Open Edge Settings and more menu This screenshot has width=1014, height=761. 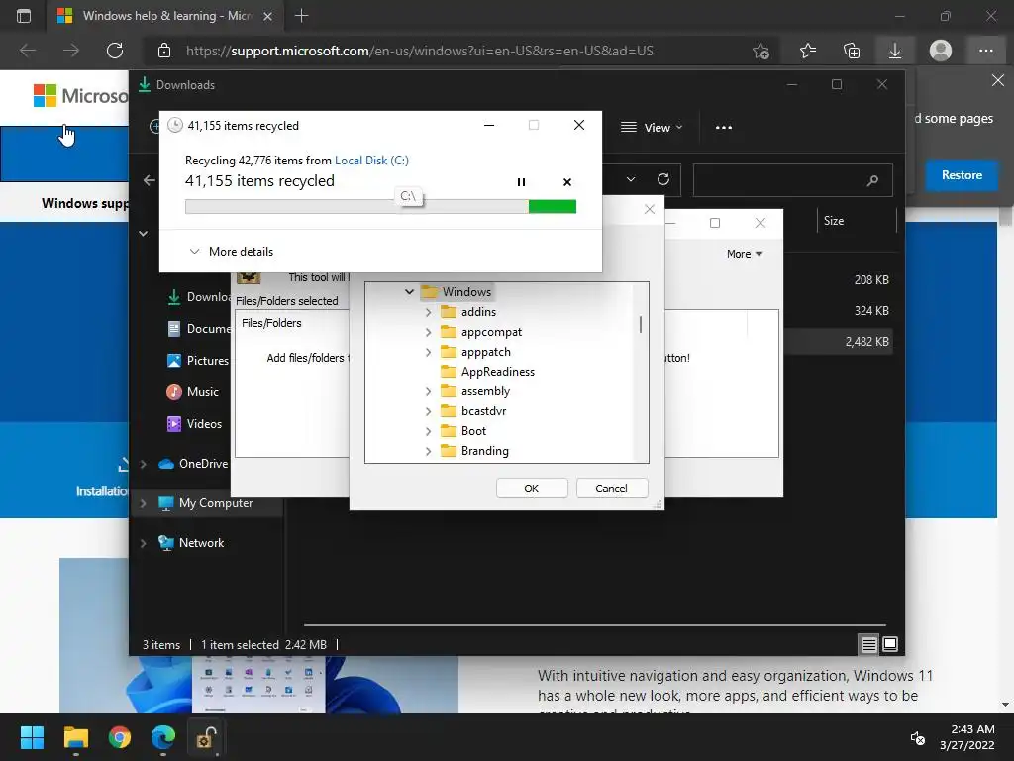985,51
